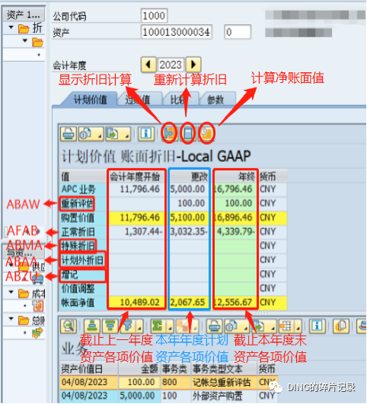The image size is (367, 404).
Task: Click the sigma total icon in transactions toolbar
Action: [158, 326]
